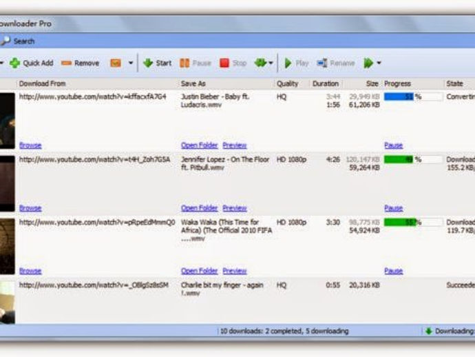
Task: Click Browse link for Waka Waka row
Action: tap(30, 271)
